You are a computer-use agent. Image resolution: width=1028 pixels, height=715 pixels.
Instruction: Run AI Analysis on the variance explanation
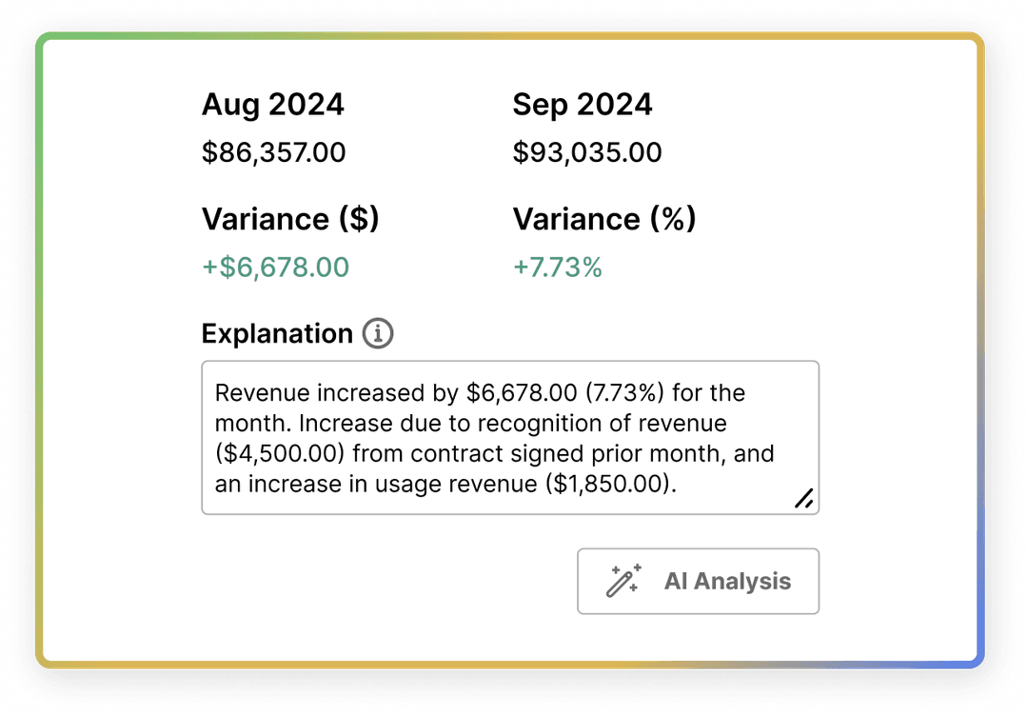[x=699, y=581]
